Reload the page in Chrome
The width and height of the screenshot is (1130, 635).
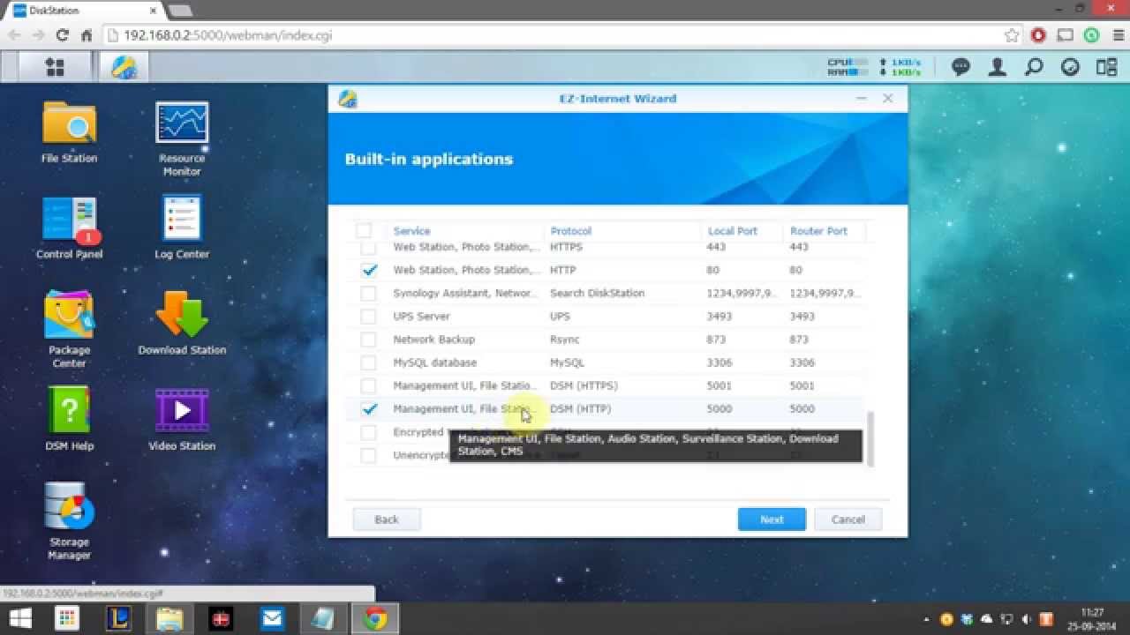pos(62,35)
